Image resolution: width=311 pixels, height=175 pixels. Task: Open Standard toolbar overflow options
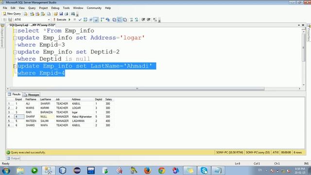tap(77, 14)
